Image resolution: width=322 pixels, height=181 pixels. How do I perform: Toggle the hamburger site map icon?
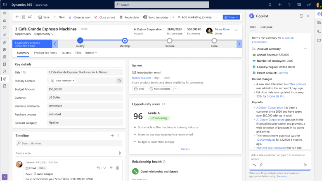click(5, 13)
